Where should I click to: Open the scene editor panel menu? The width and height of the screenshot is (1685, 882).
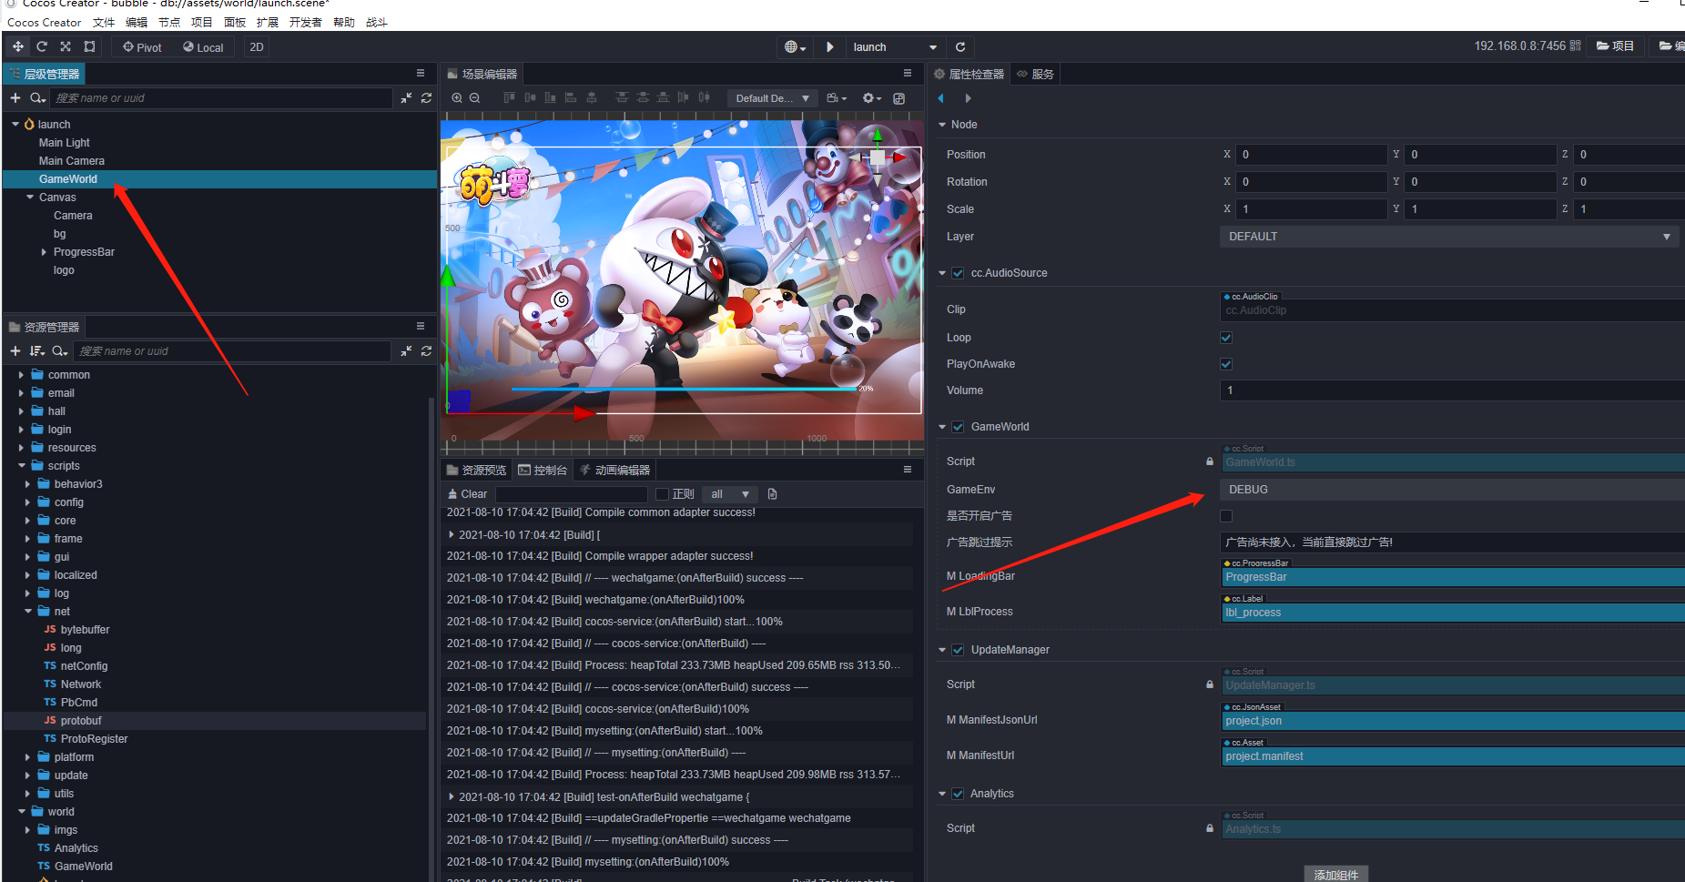908,73
